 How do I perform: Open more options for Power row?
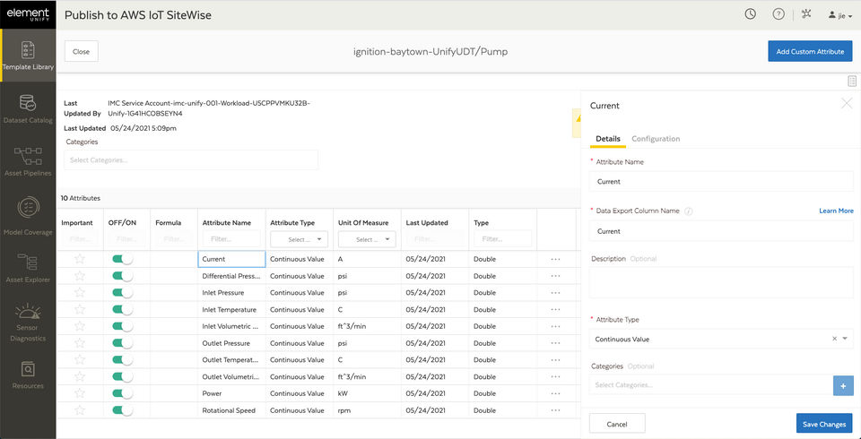[x=556, y=393]
